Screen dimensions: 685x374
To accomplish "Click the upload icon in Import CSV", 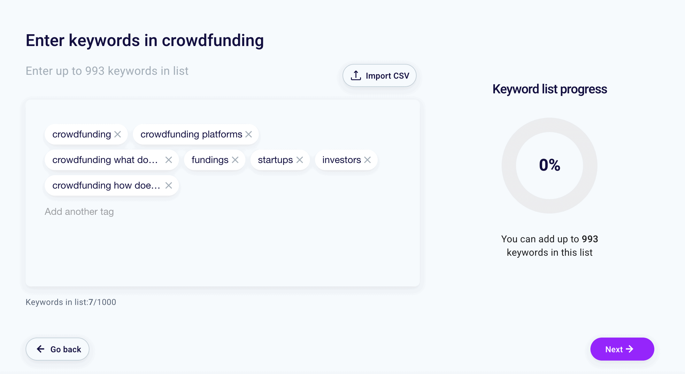I will tap(356, 75).
